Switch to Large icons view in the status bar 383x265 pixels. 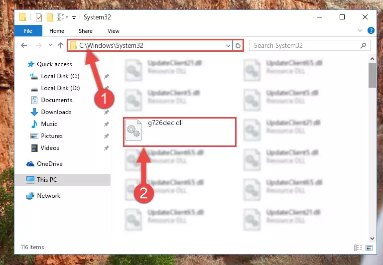[x=369, y=248]
